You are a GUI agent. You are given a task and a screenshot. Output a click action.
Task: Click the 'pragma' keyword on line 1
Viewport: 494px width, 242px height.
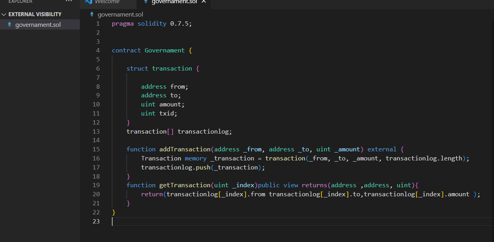point(123,23)
